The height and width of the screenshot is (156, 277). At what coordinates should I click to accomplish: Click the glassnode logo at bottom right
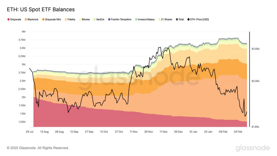coord(253,148)
